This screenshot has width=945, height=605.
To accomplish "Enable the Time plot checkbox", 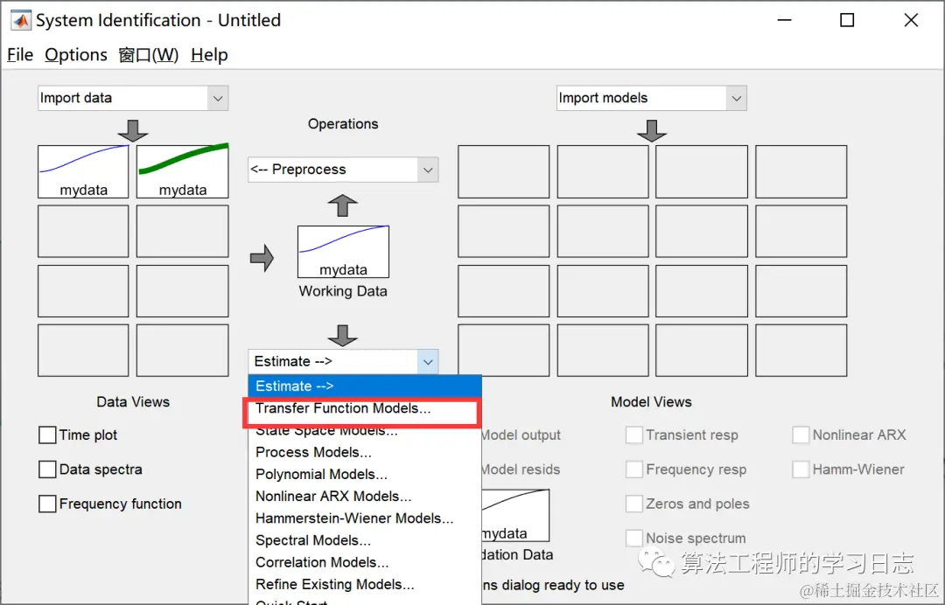I will (x=47, y=435).
